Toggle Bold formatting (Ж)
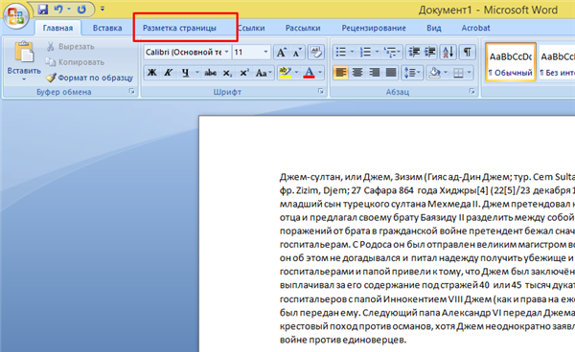Image resolution: width=575 pixels, height=352 pixels. [151, 73]
